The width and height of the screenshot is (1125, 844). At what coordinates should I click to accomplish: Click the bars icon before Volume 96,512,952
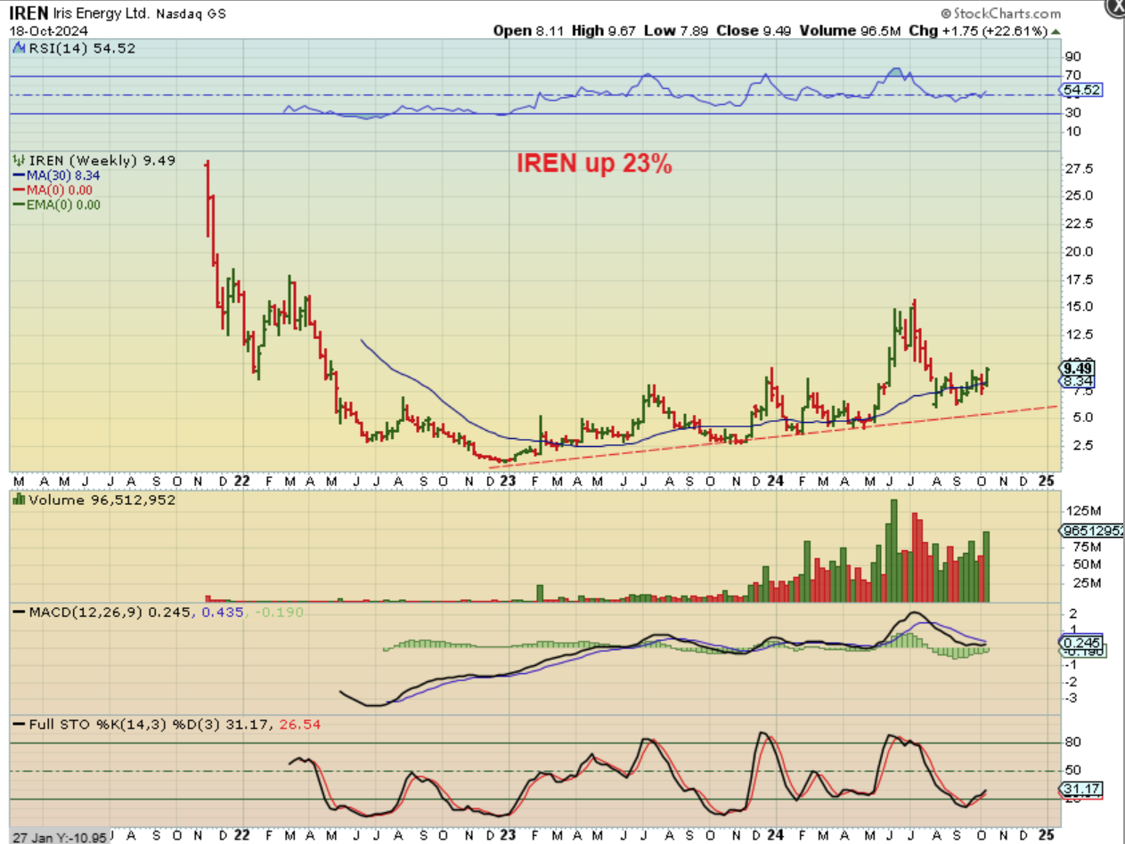click(x=17, y=500)
